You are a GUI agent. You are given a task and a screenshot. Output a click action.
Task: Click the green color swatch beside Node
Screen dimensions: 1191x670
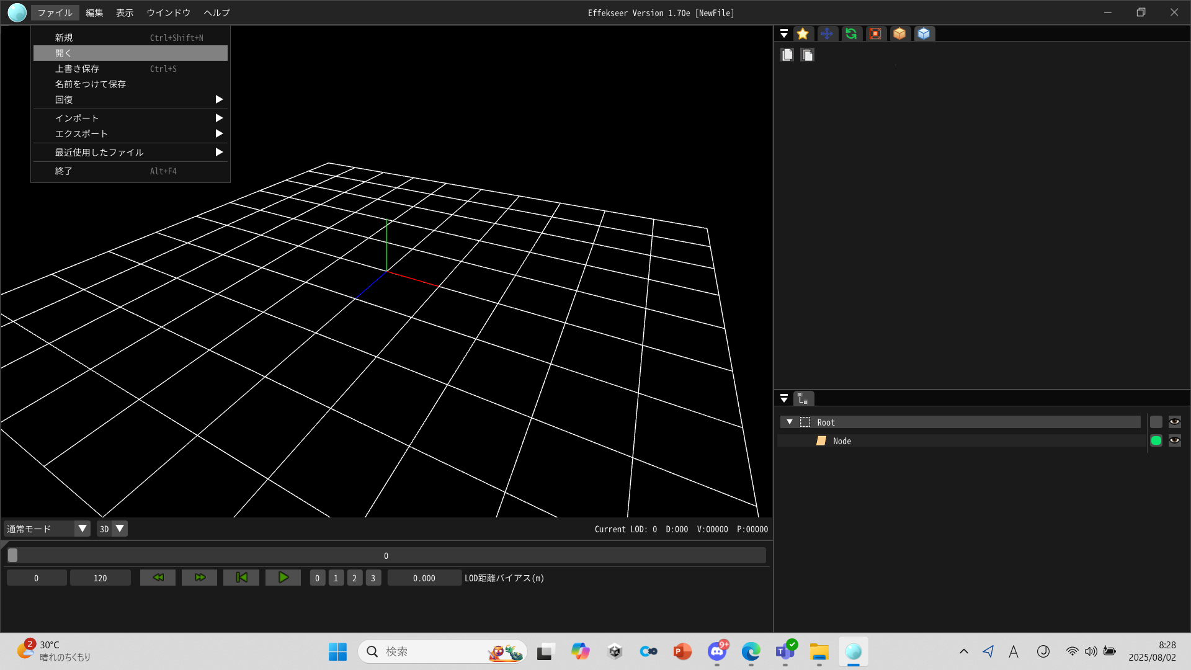1156,441
